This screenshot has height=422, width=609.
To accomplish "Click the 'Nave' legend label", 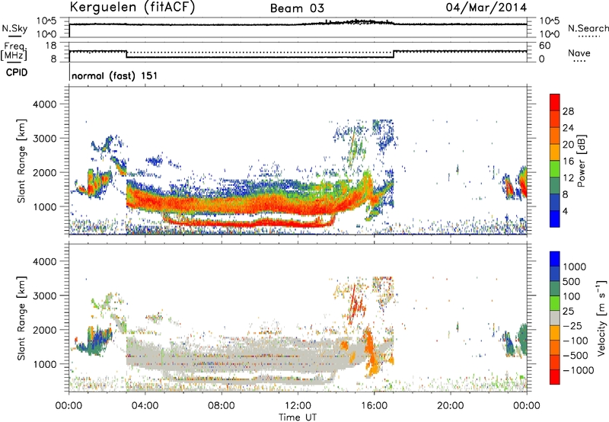I will tap(579, 53).
